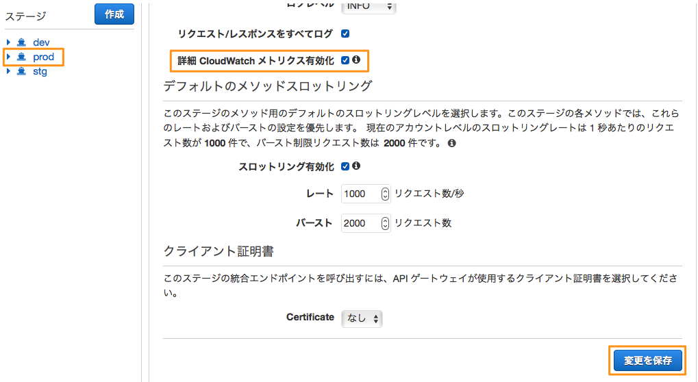698x382 pixels.
Task: Expand the stg stage tree arrow
Action: pos(8,71)
